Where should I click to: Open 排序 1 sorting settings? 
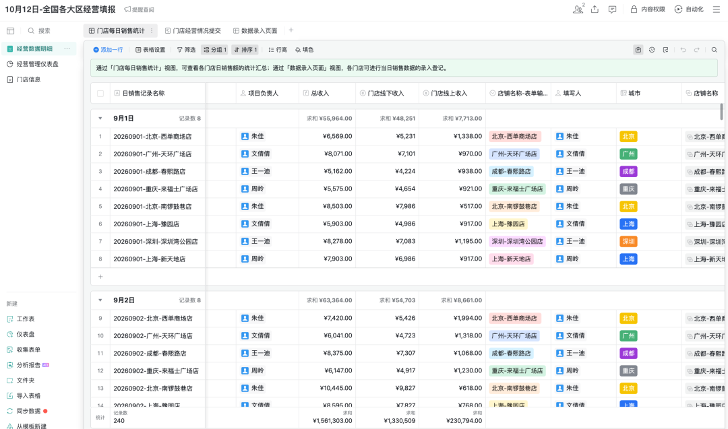point(245,50)
